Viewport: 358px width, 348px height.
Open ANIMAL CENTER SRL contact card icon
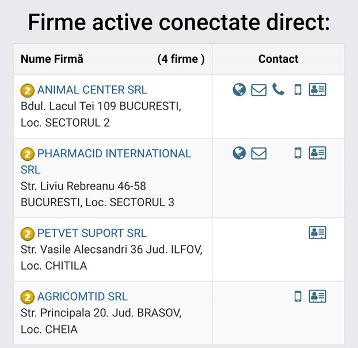[318, 89]
